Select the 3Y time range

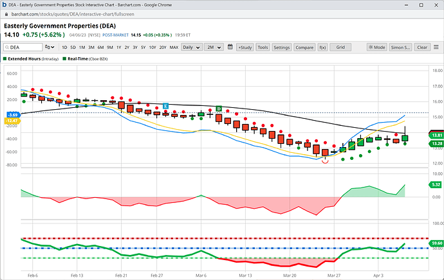point(135,47)
